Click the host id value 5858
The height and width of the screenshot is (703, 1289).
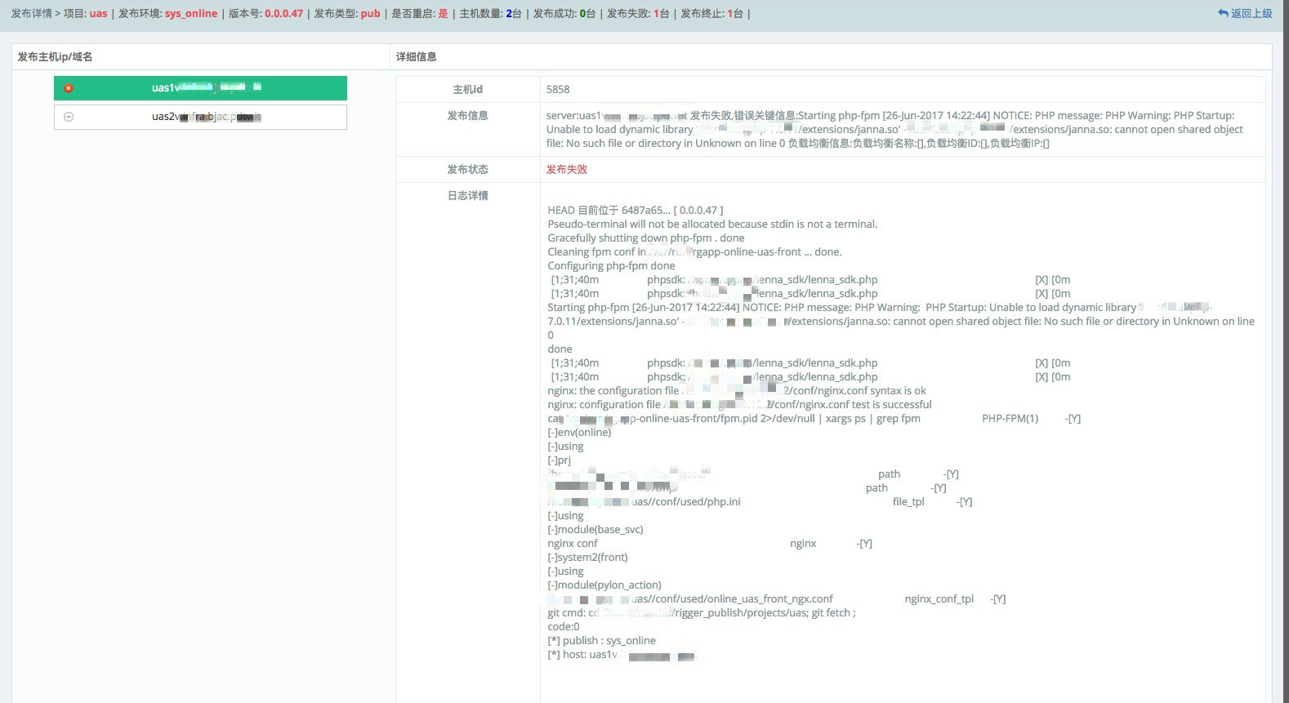558,89
